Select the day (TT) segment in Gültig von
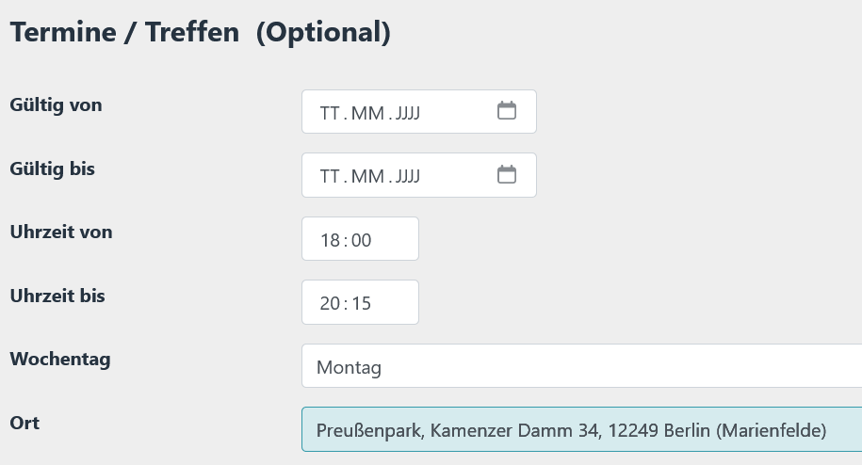Image resolution: width=862 pixels, height=465 pixels. point(329,113)
